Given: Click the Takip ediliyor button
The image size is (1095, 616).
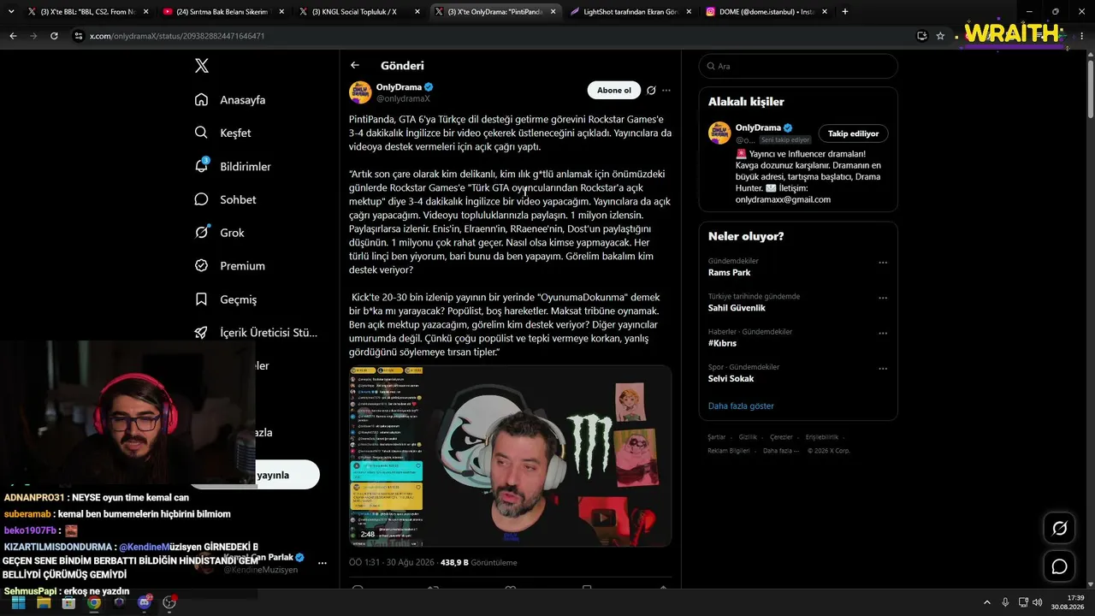Looking at the screenshot, I should coord(854,133).
